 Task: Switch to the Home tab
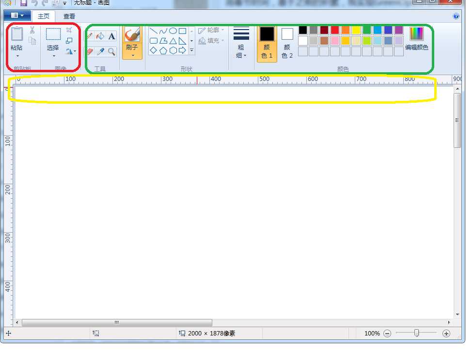tap(43, 16)
